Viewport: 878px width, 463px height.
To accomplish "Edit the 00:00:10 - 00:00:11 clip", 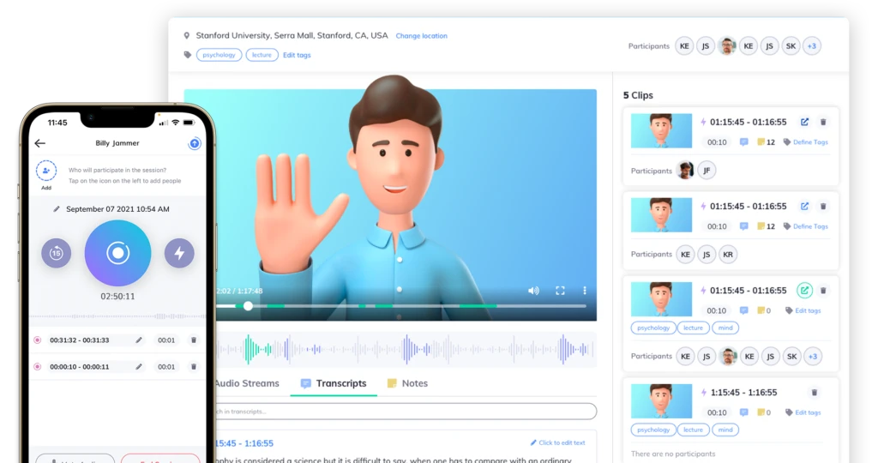I will click(138, 367).
